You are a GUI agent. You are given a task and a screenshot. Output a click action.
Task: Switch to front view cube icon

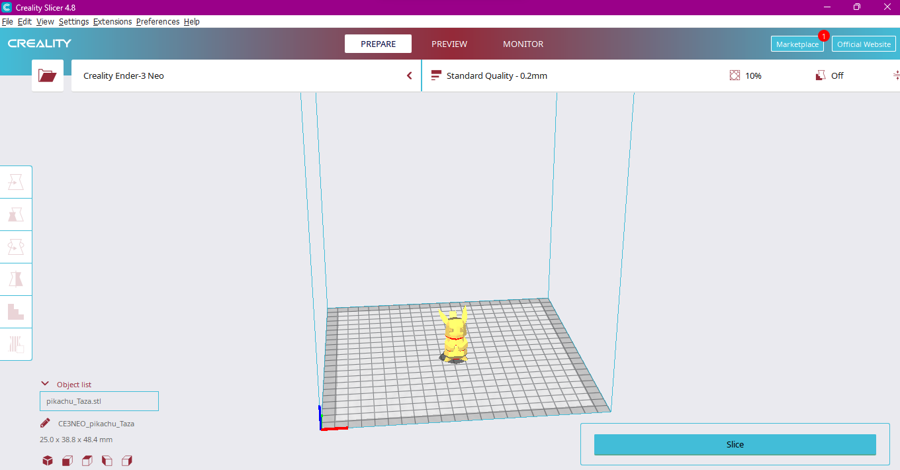point(67,461)
